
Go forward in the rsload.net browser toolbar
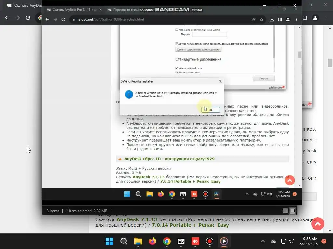[x=55, y=19]
